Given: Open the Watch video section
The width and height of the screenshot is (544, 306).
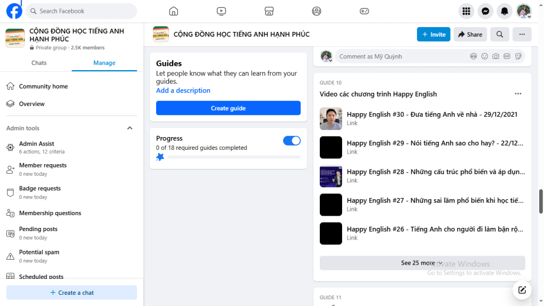Looking at the screenshot, I should pyautogui.click(x=221, y=11).
